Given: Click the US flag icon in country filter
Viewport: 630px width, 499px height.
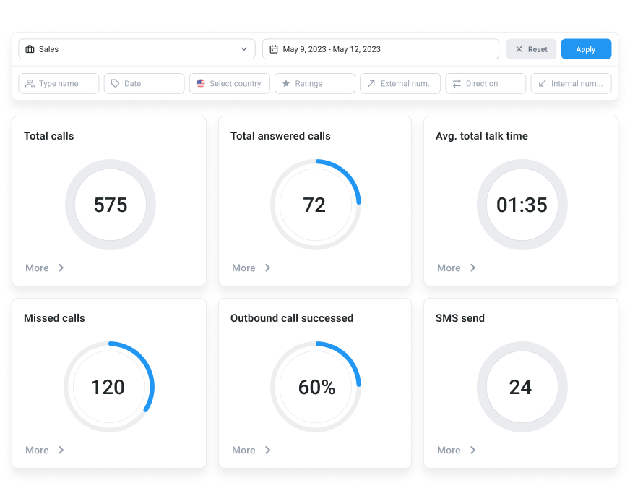Looking at the screenshot, I should (200, 84).
